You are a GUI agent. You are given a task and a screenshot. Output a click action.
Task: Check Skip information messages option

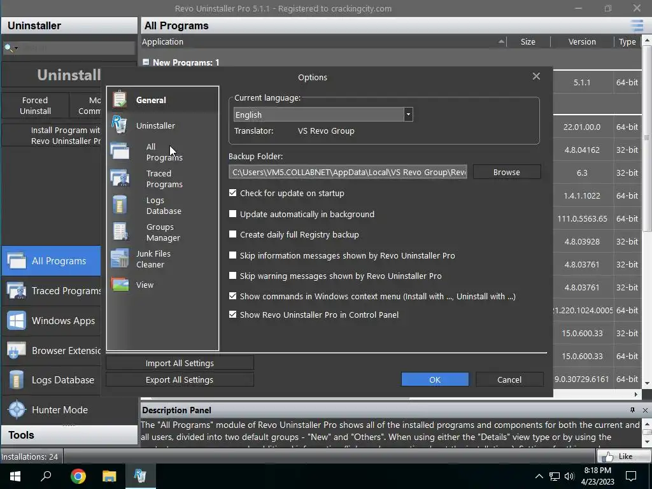pos(233,255)
